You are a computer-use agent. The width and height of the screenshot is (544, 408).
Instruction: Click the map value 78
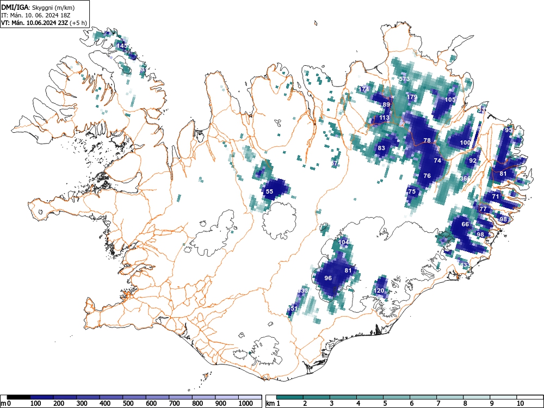click(x=427, y=140)
